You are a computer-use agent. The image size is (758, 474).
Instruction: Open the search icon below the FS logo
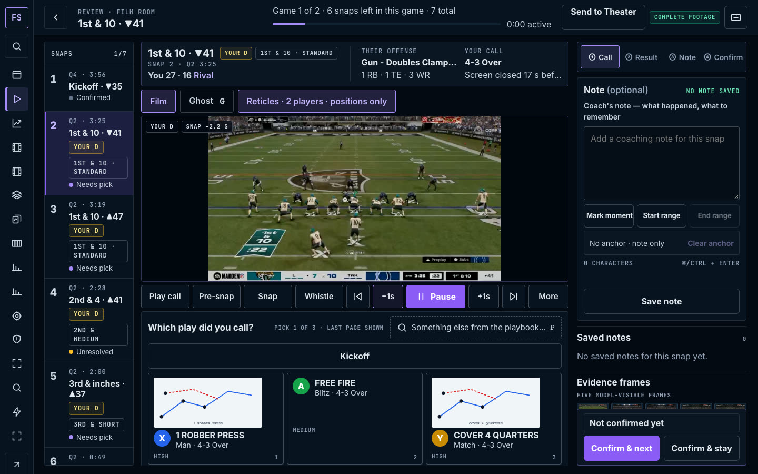tap(17, 46)
